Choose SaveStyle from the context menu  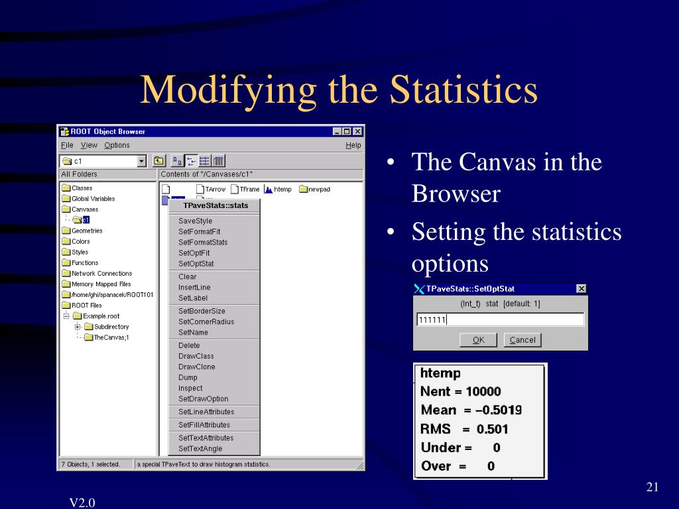tap(214, 221)
